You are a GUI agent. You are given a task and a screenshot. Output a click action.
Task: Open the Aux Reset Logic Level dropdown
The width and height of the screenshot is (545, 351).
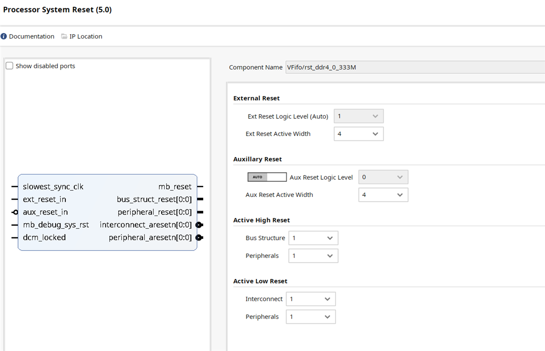pos(383,177)
